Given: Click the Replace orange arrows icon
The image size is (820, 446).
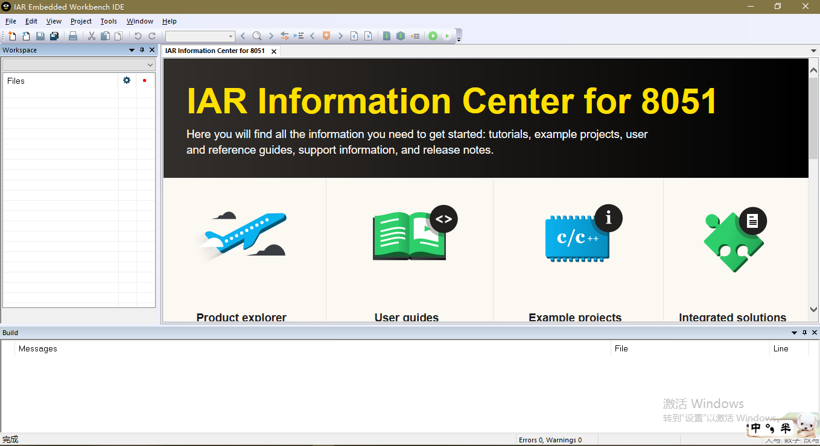Looking at the screenshot, I should [285, 36].
